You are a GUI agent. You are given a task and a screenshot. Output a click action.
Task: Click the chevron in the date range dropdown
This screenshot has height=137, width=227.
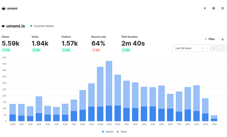click(x=203, y=48)
